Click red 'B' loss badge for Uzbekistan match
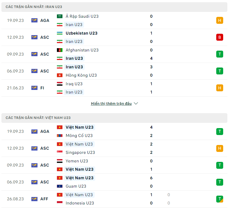Screen dimensions: 229x210 220,37
